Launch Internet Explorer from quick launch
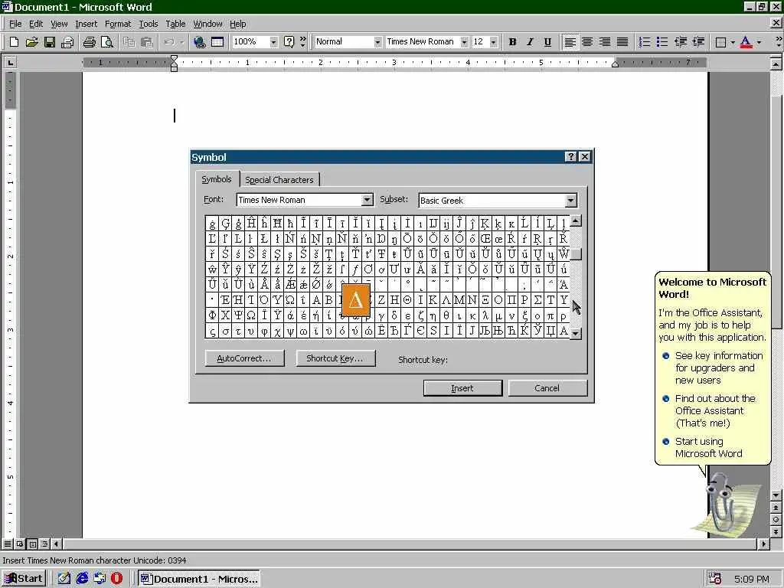The height and width of the screenshot is (588, 784). coord(82,579)
